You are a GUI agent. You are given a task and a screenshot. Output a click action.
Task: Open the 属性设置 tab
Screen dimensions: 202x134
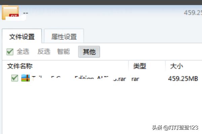tap(64, 37)
